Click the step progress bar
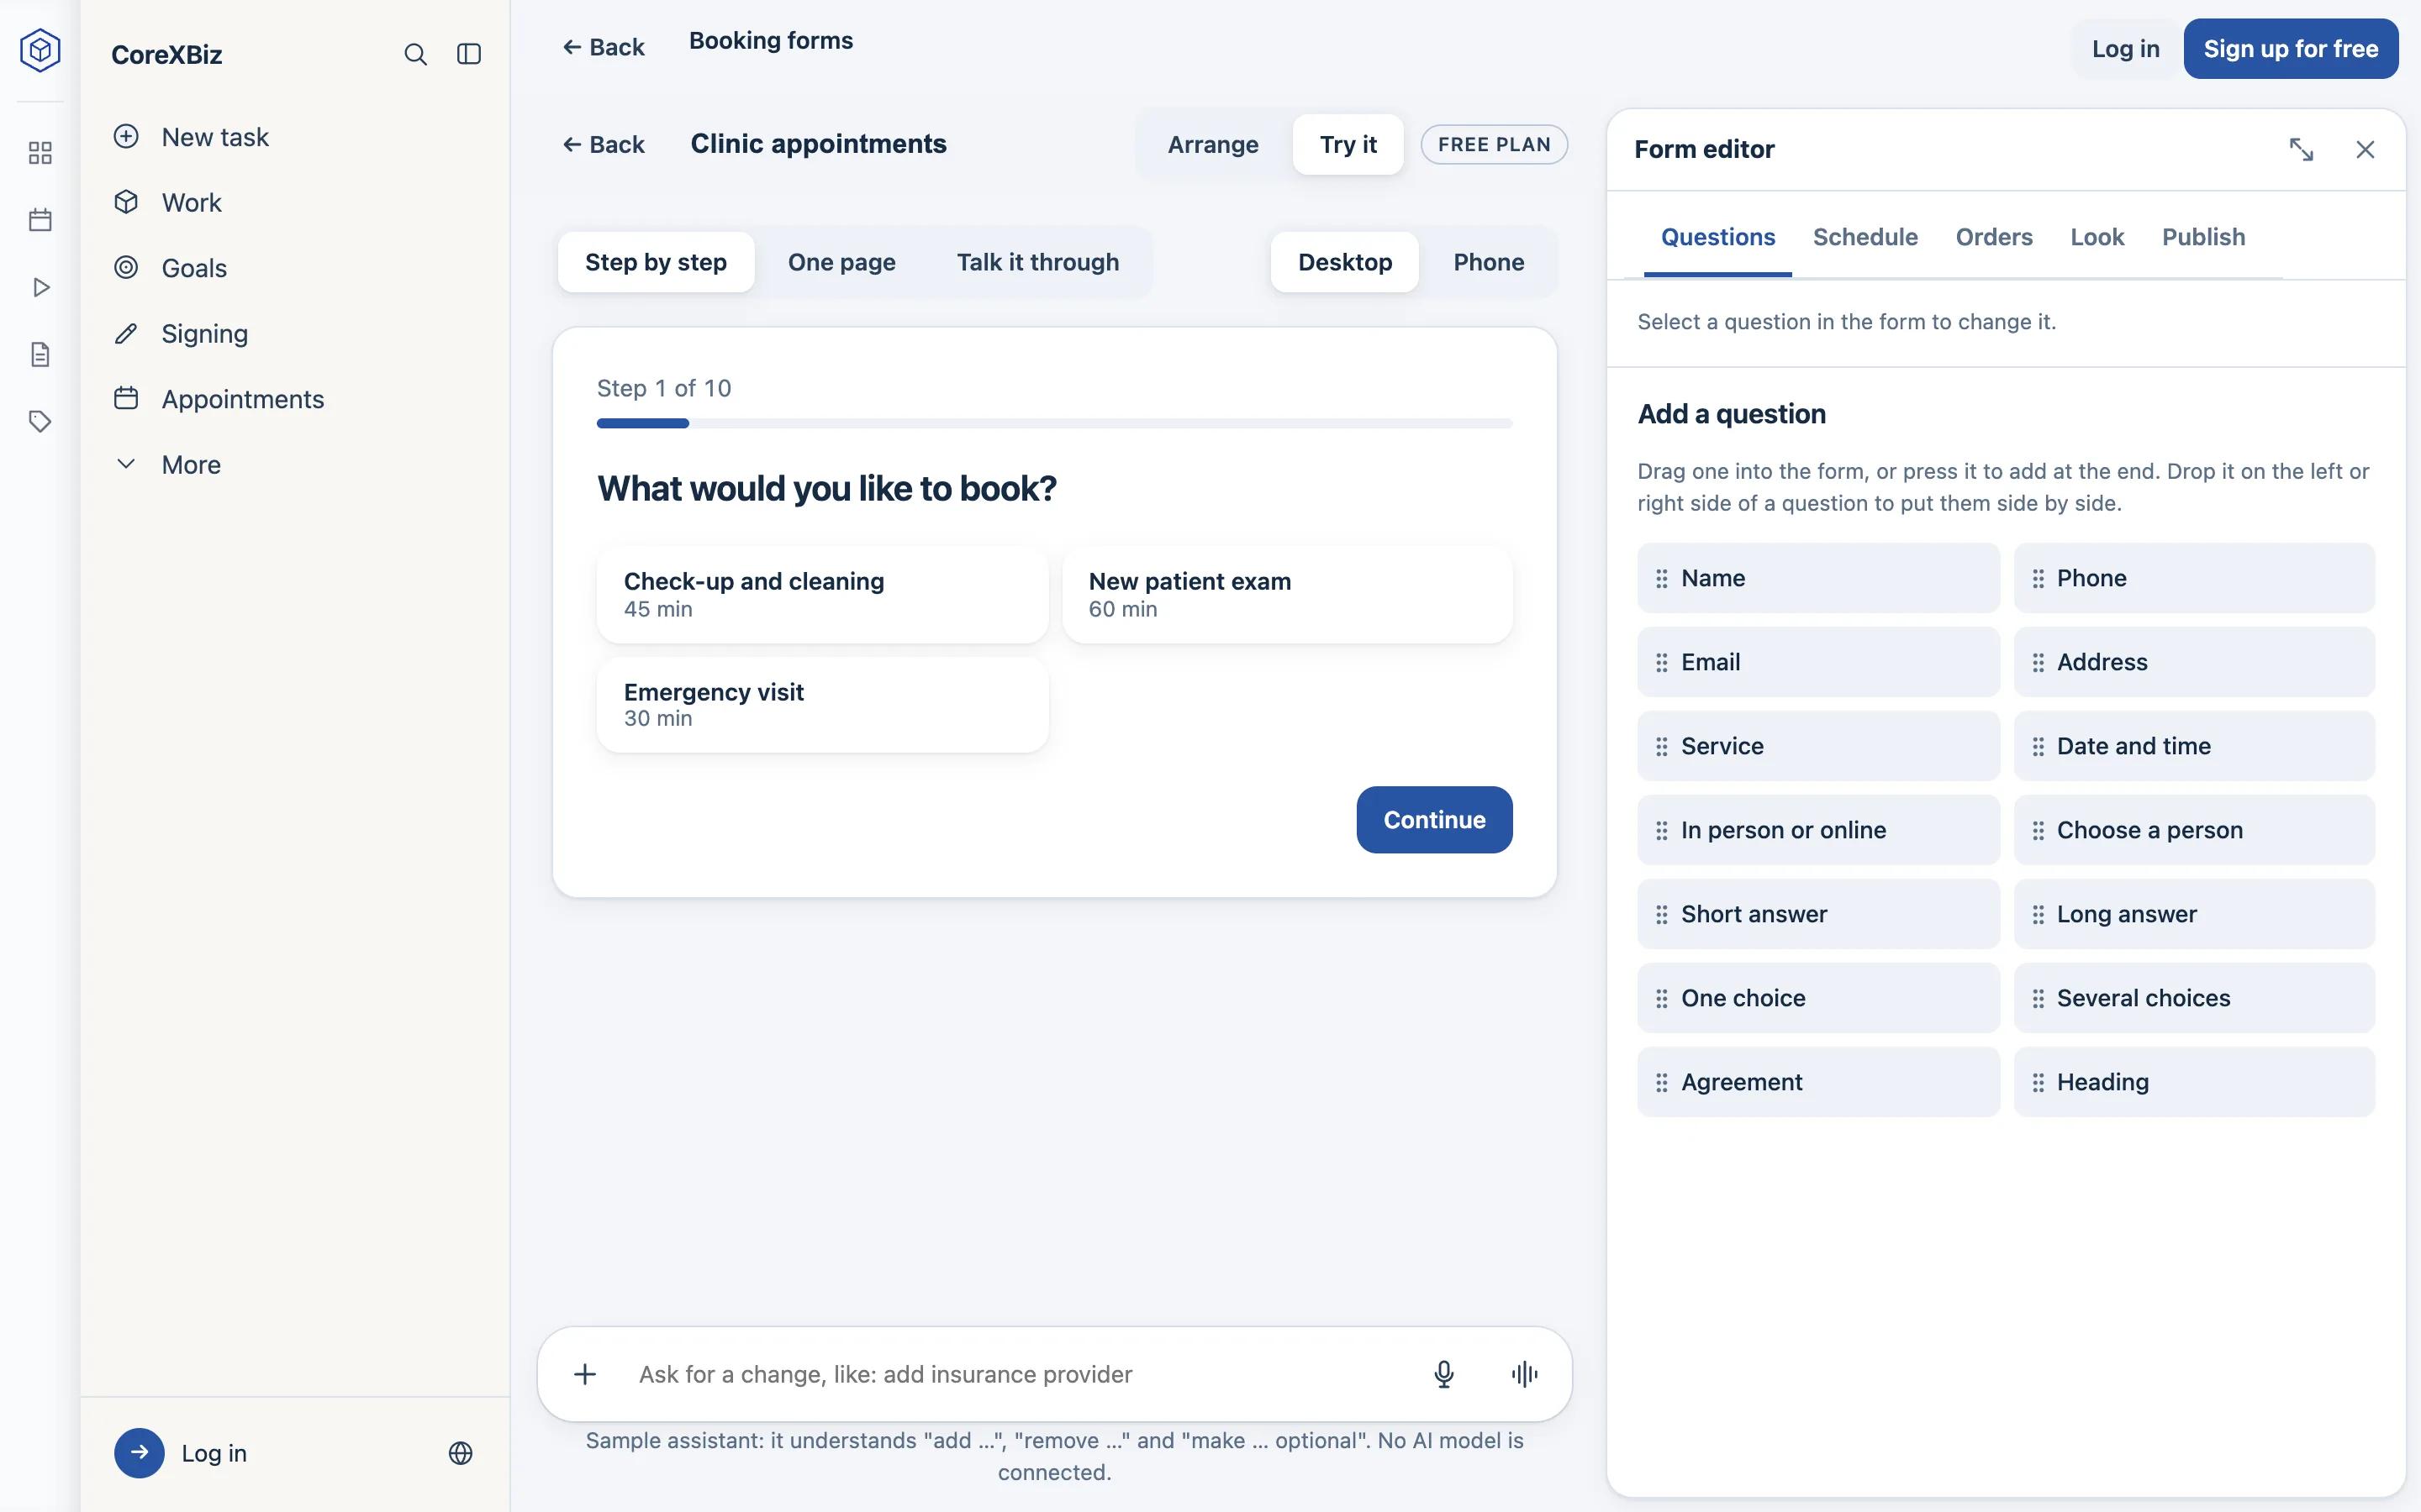The image size is (2421, 1512). click(x=1054, y=424)
